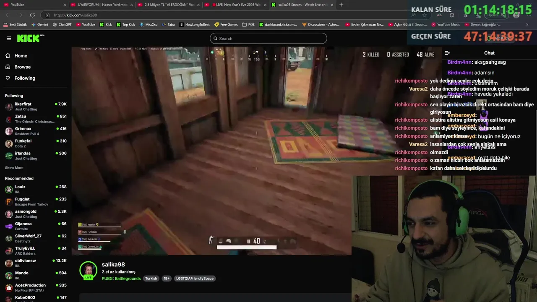Open Home from the sidebar
The width and height of the screenshot is (537, 302).
[x=21, y=56]
